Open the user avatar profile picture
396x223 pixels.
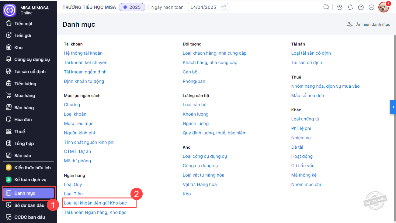pos(384,7)
